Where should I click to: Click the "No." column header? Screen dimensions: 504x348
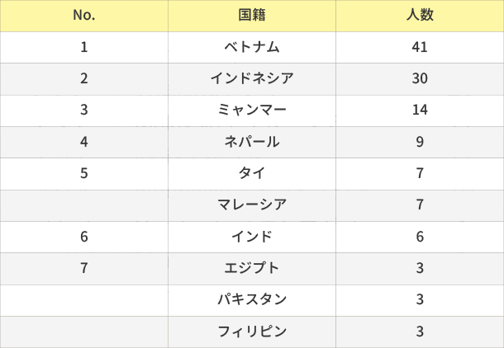83,16
